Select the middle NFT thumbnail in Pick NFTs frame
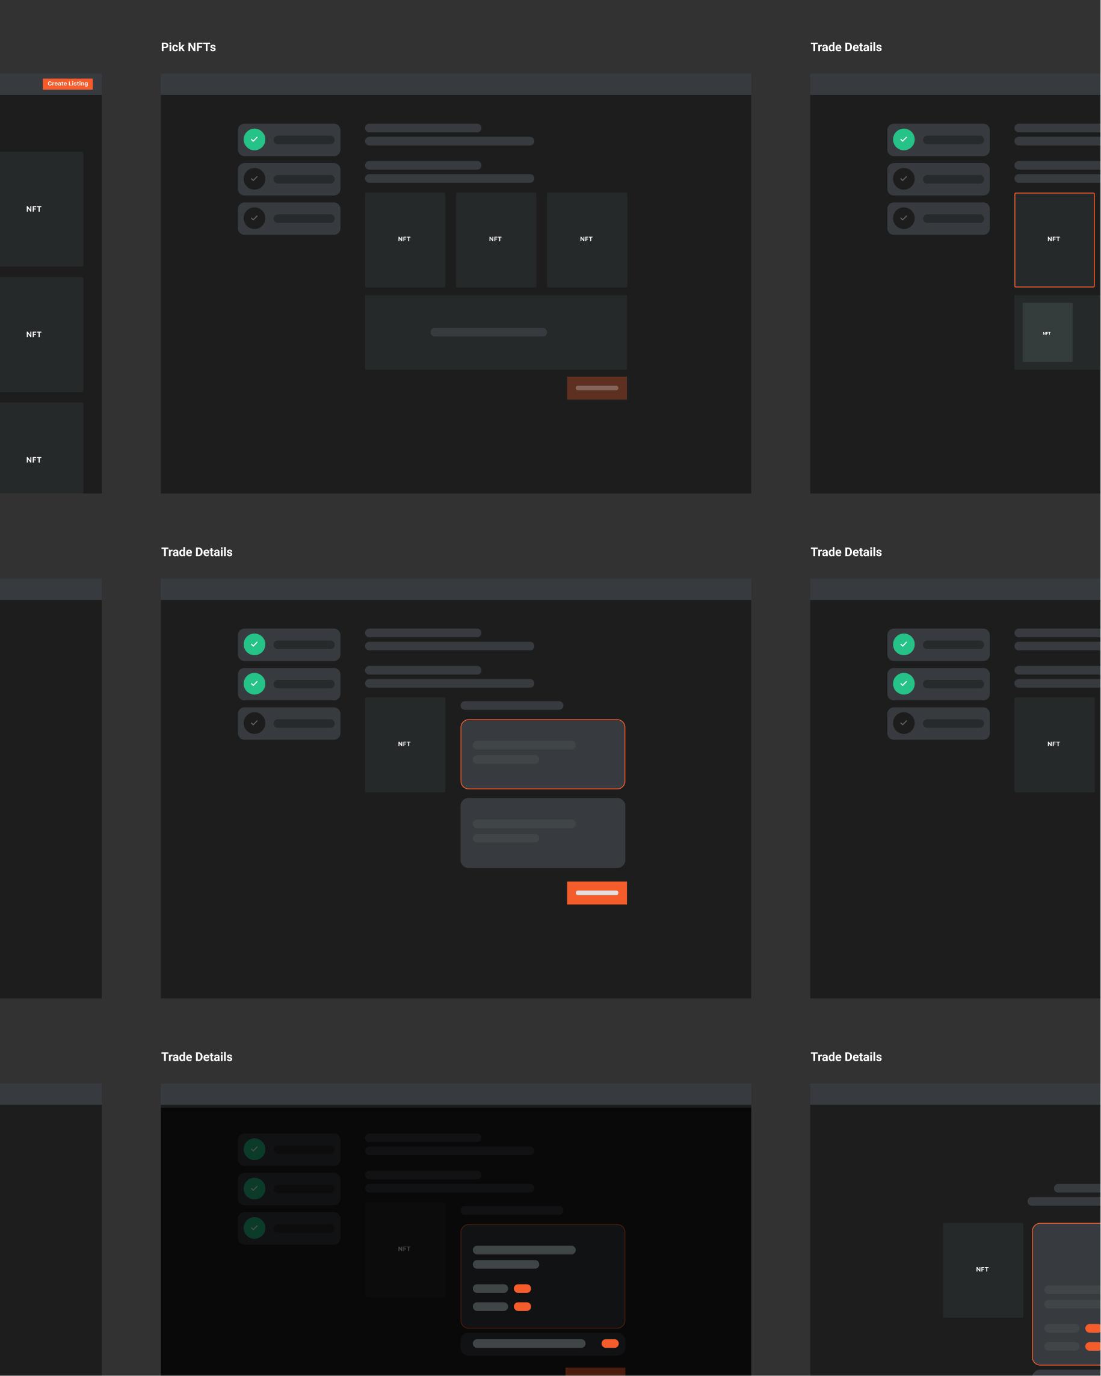This screenshot has height=1376, width=1101. [495, 239]
